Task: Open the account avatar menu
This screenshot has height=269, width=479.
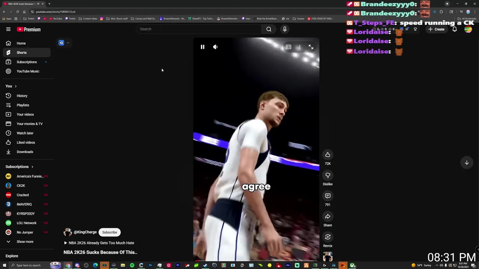Action: pos(468,29)
